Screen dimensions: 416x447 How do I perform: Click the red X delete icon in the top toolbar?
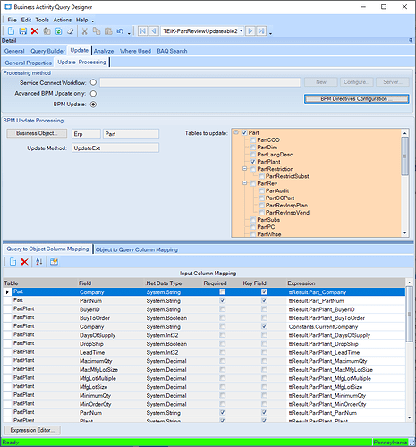pos(35,31)
